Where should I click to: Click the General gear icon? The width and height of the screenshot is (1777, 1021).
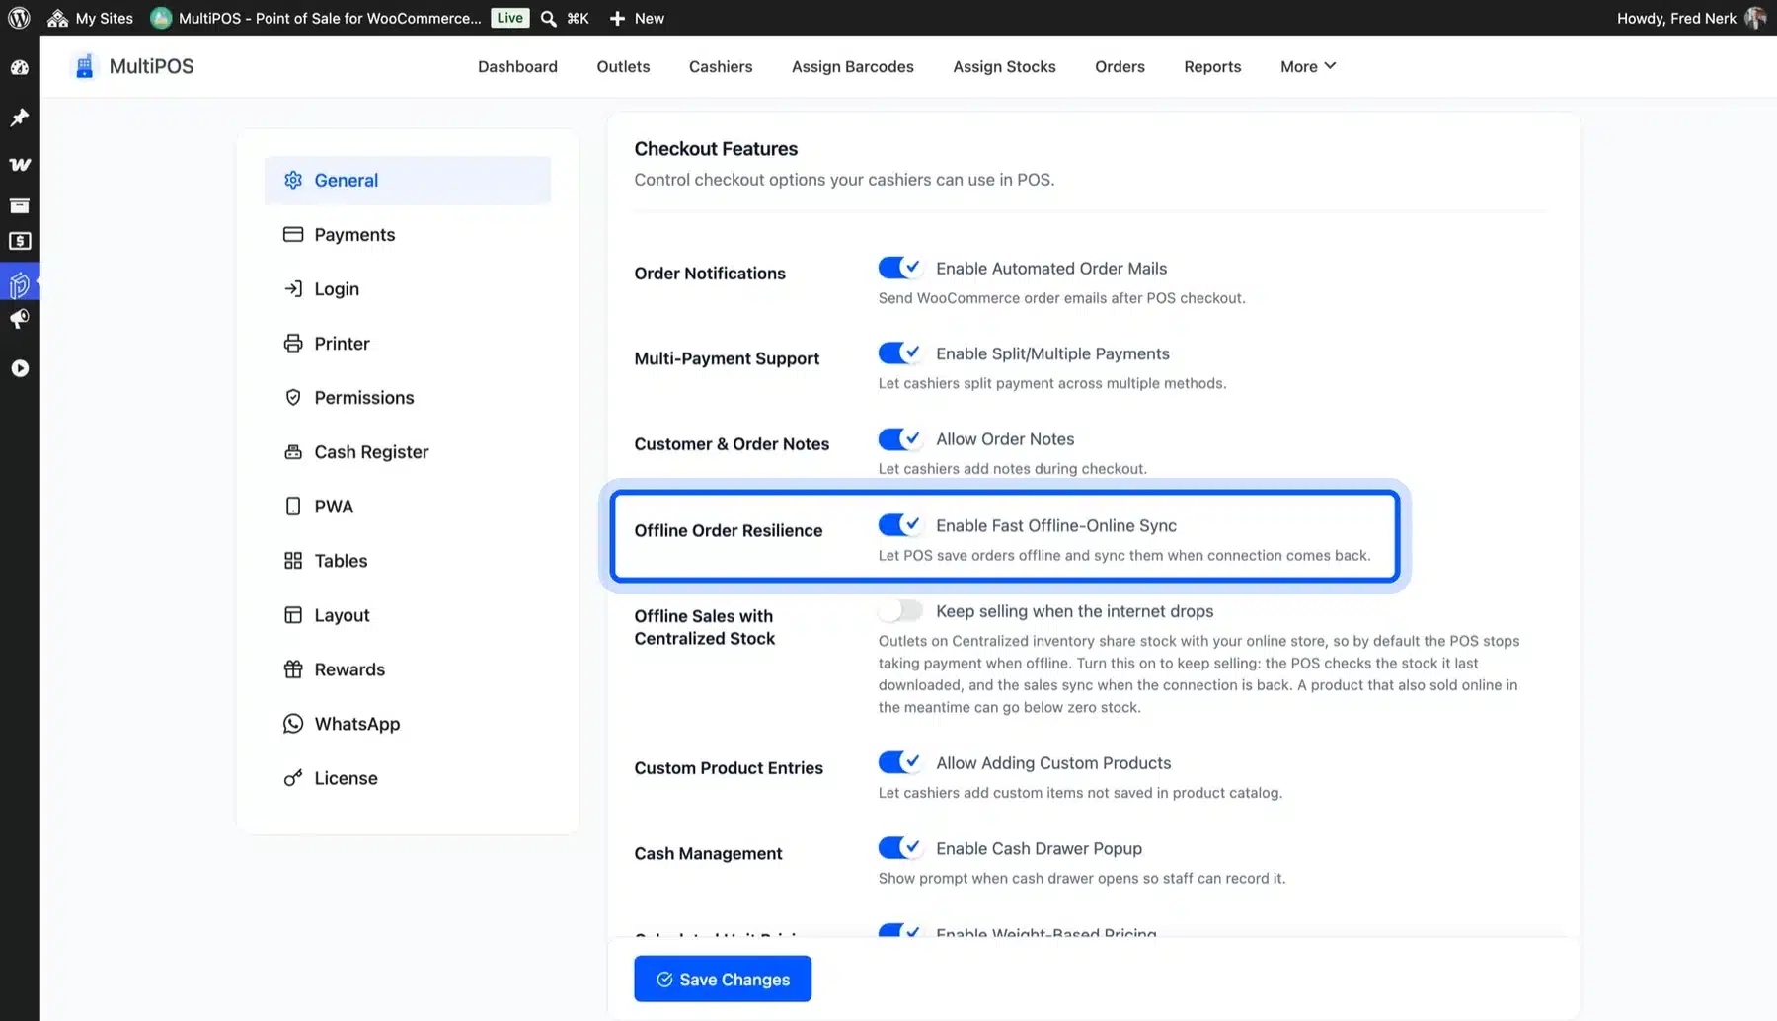[293, 180]
